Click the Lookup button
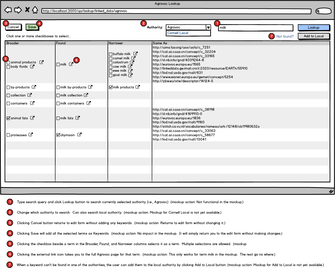This screenshot has width=335, height=268. 314,27
